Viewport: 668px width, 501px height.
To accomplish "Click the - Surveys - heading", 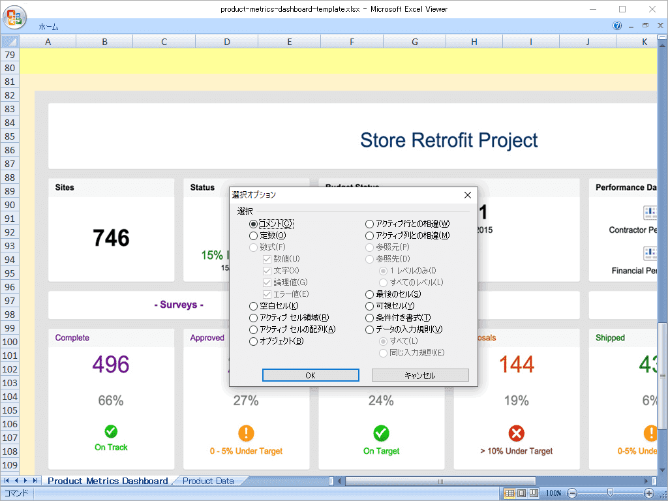I will (179, 305).
